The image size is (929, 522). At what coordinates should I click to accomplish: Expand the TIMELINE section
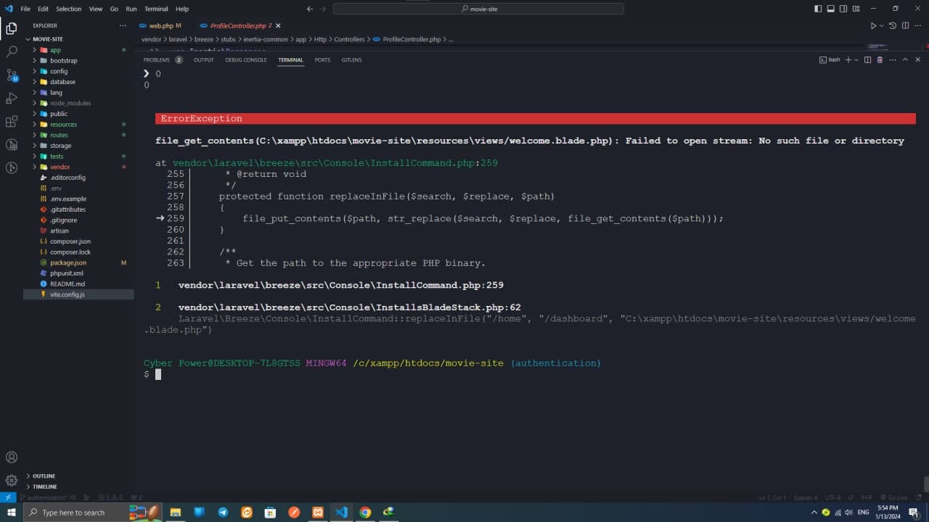point(78,486)
